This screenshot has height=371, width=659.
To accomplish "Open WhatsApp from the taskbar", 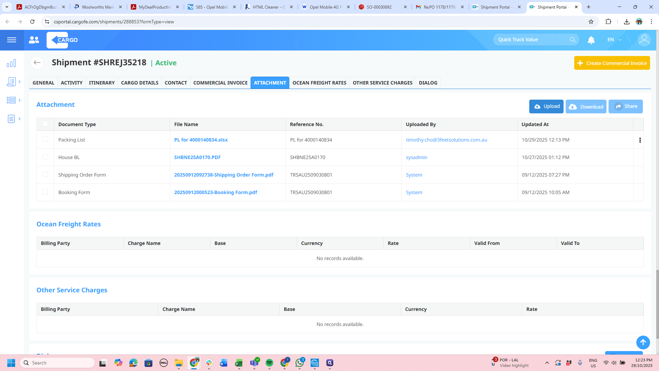I will 300,363.
